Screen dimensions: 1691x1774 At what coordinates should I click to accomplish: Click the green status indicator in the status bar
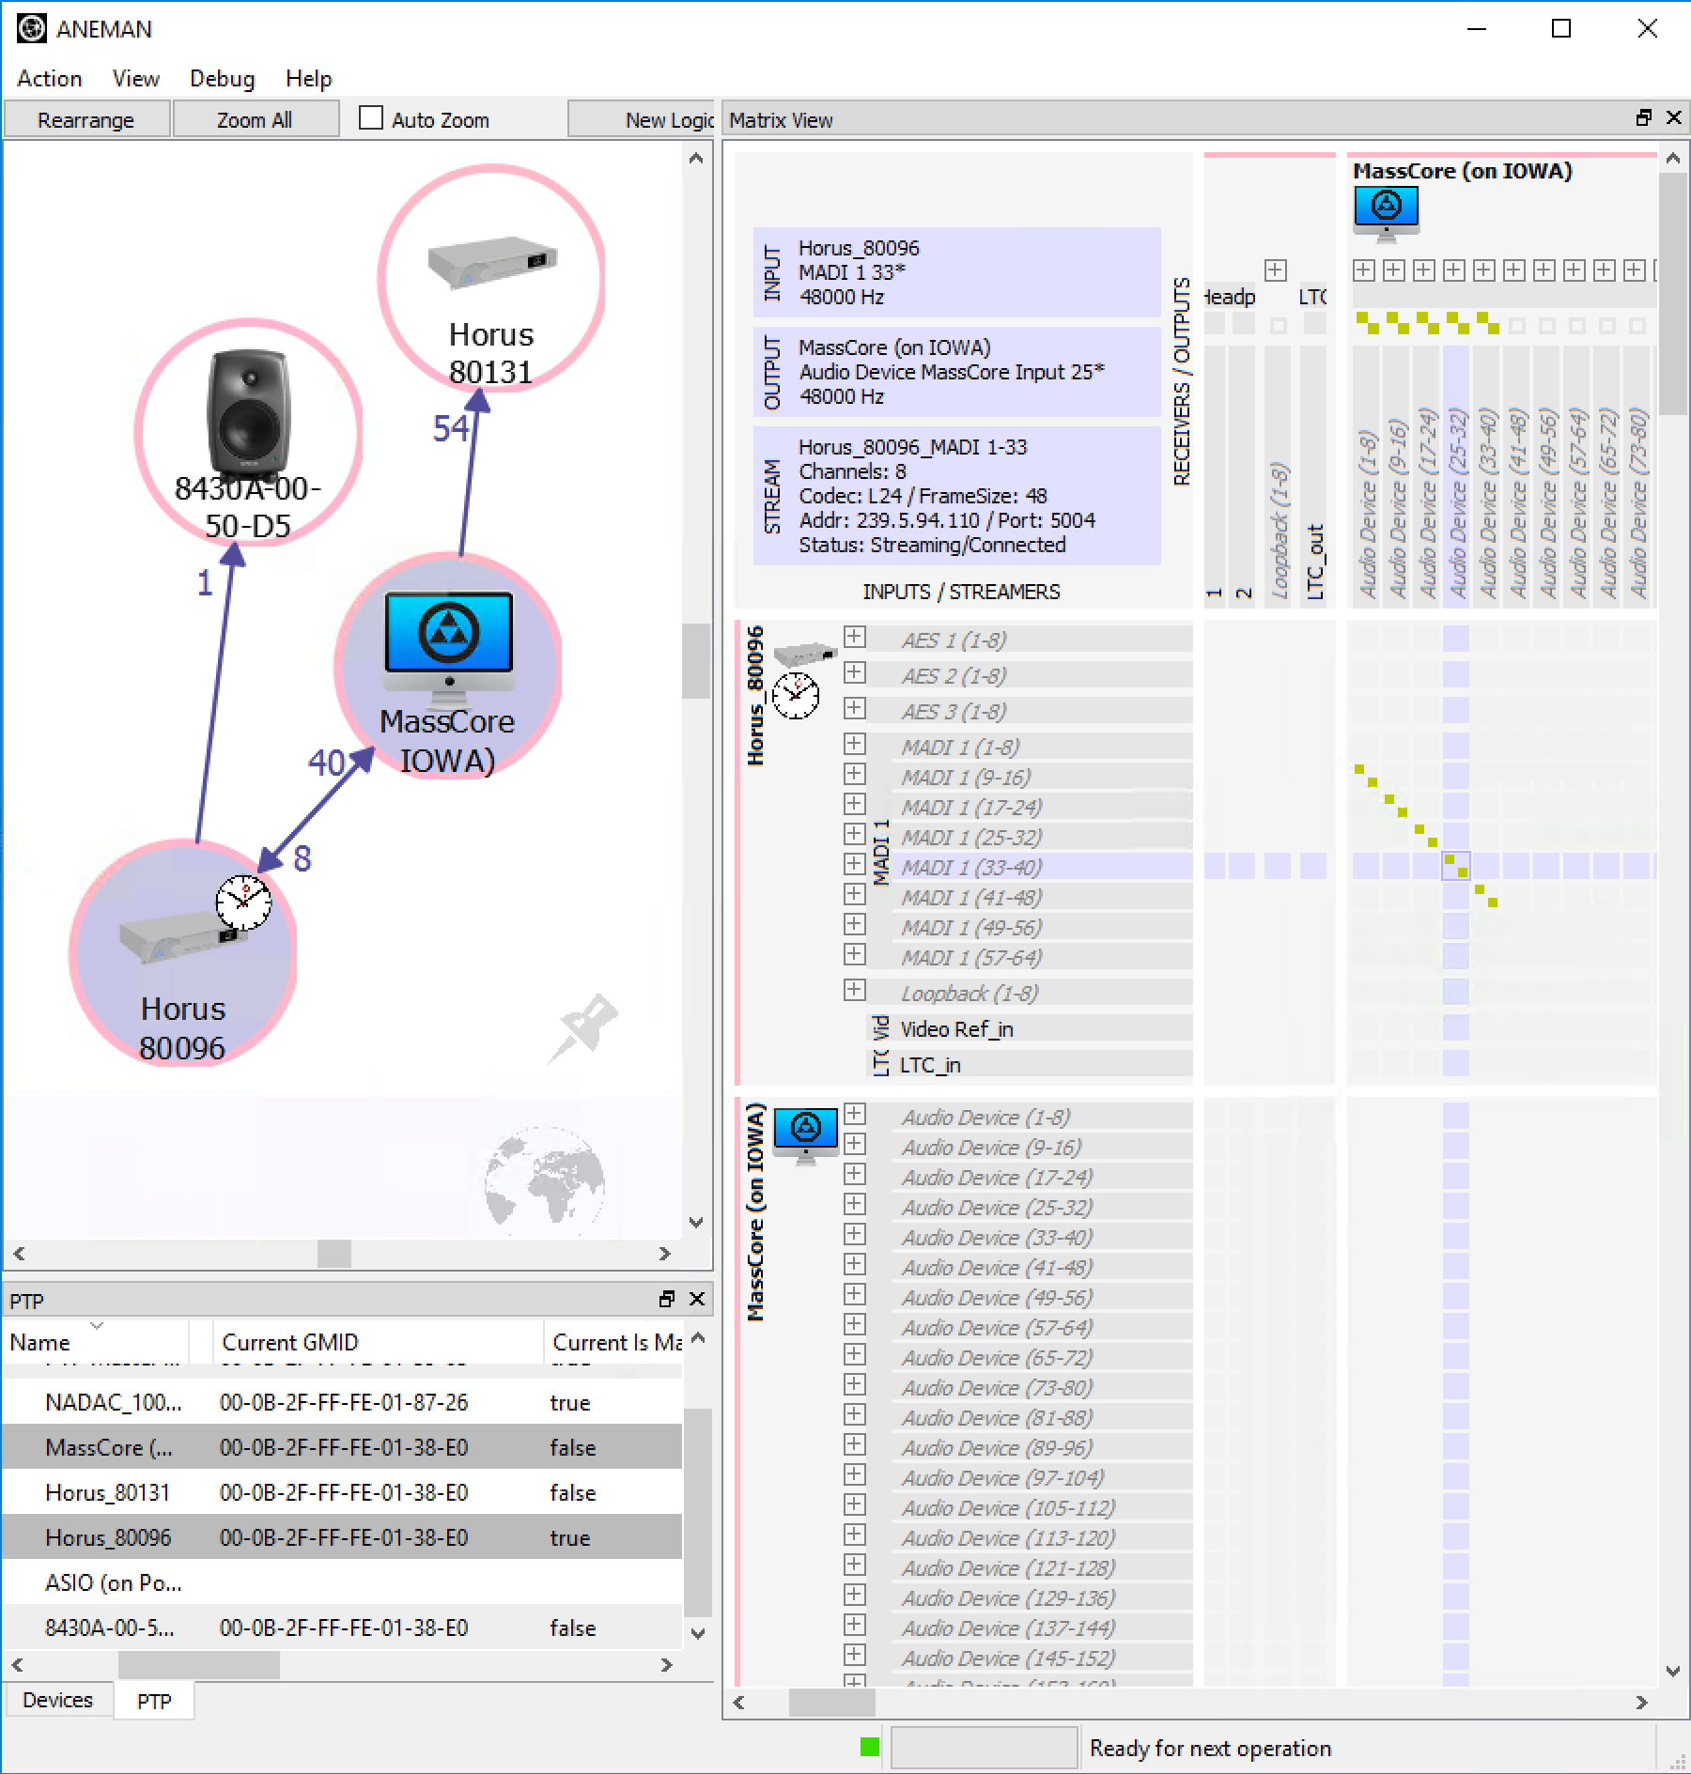[x=870, y=1747]
